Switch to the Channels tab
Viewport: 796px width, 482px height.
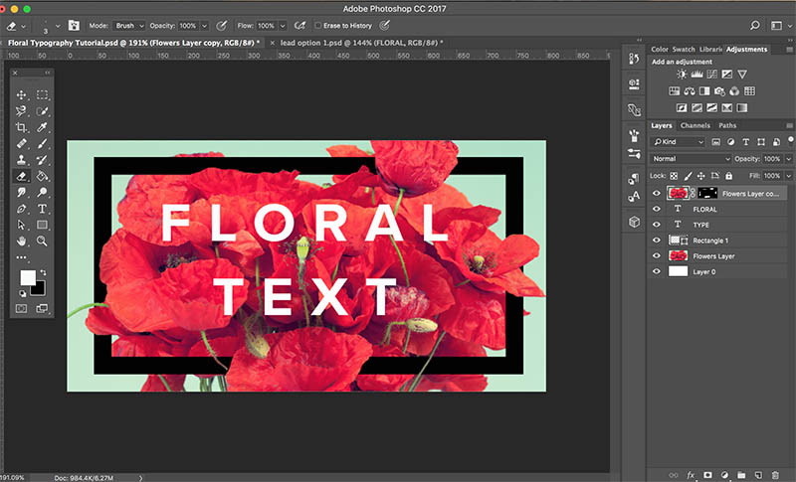(695, 125)
